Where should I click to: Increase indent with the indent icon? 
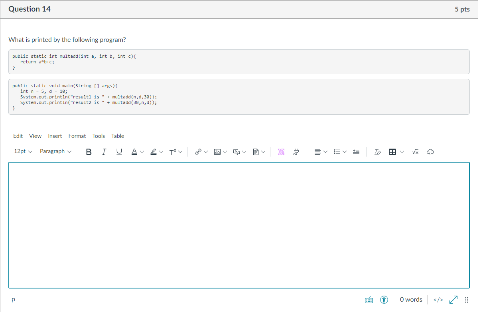click(356, 151)
